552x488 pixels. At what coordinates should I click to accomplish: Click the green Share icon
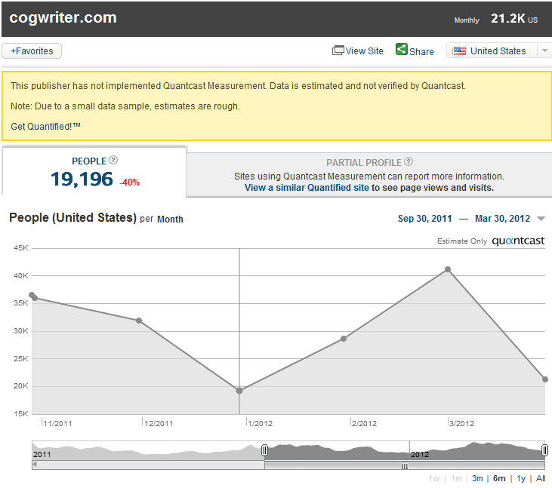[x=401, y=49]
